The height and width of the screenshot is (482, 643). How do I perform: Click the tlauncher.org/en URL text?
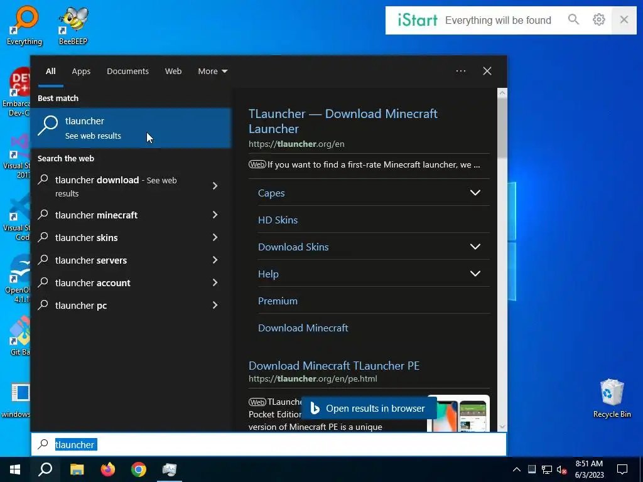[296, 144]
